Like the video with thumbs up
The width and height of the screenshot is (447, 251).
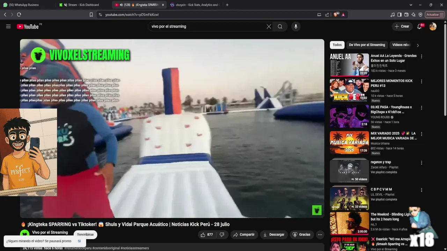point(207,235)
